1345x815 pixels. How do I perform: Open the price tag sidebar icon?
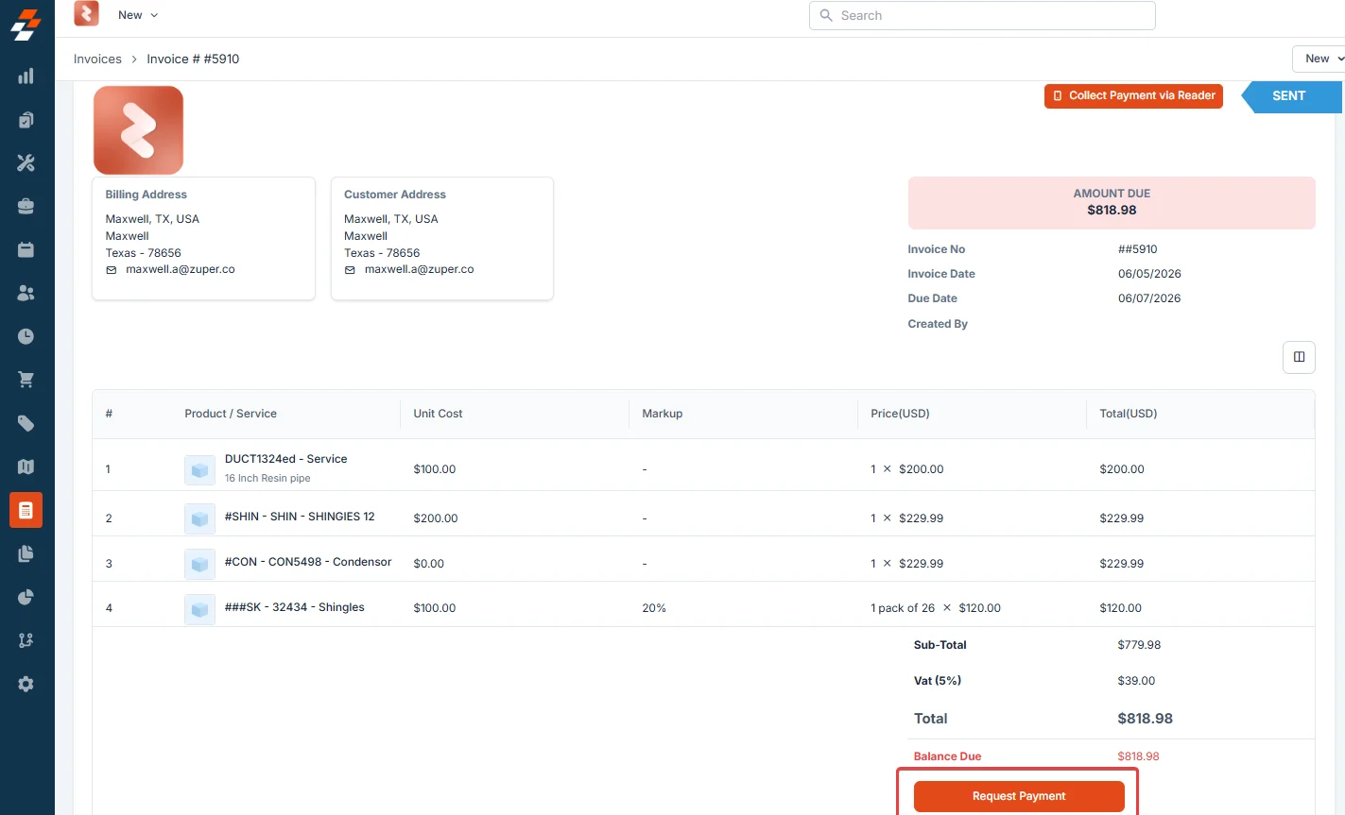point(26,423)
